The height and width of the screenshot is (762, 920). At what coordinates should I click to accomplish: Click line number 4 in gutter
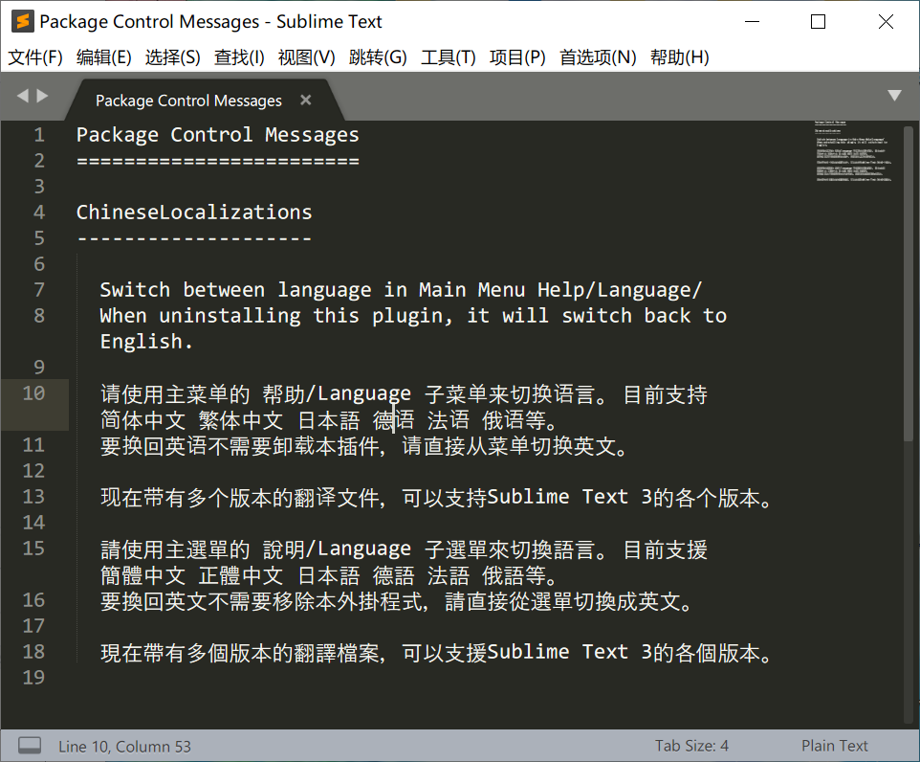point(38,213)
